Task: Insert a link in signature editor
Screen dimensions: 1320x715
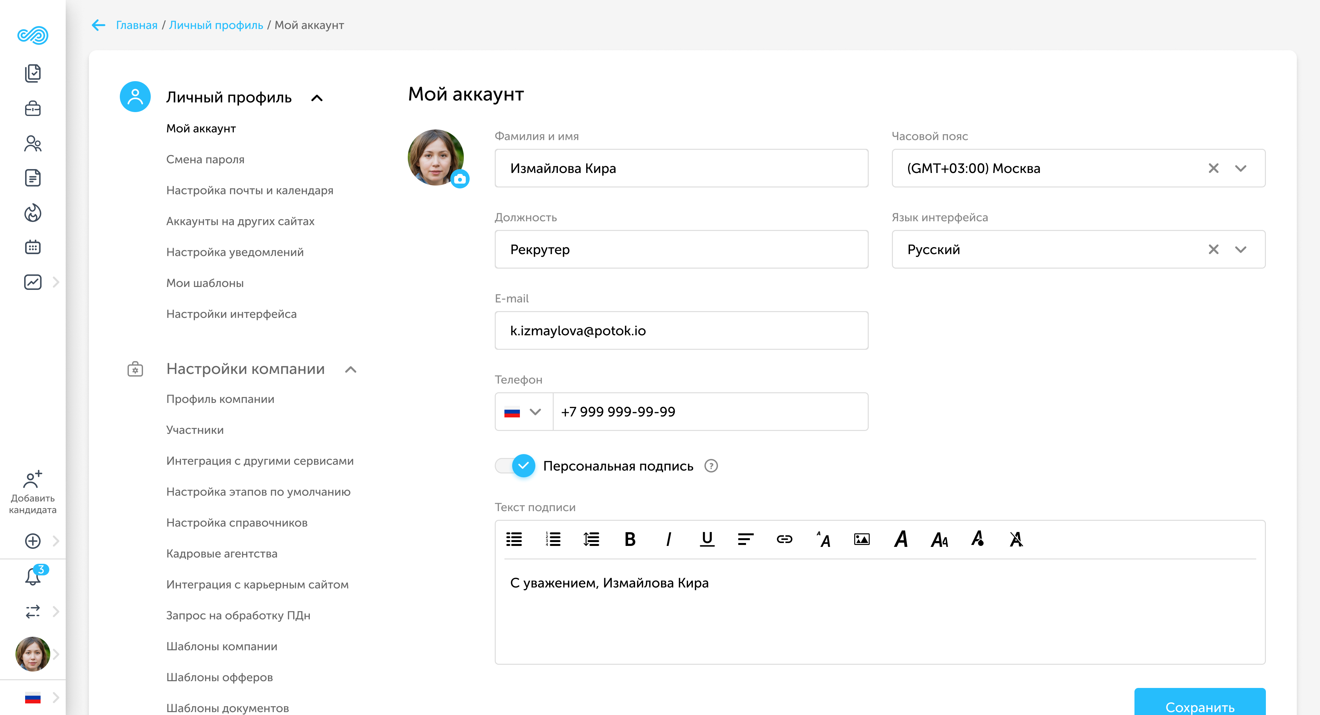Action: [784, 539]
